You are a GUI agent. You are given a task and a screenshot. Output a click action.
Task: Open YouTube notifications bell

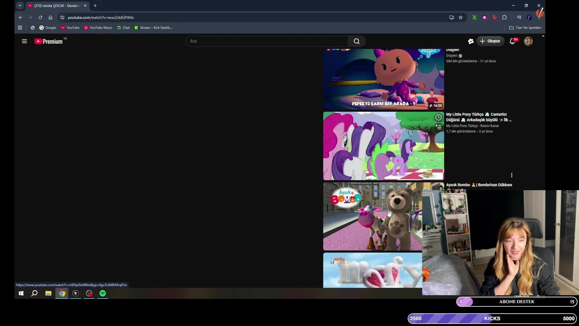point(513,41)
